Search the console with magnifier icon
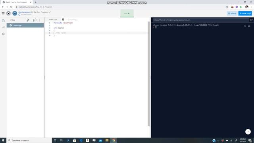 click(x=245, y=26)
